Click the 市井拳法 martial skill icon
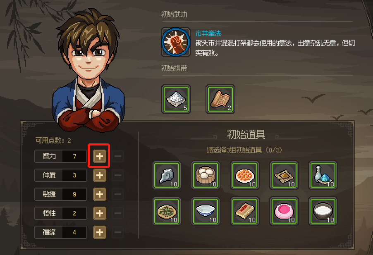 pos(176,42)
